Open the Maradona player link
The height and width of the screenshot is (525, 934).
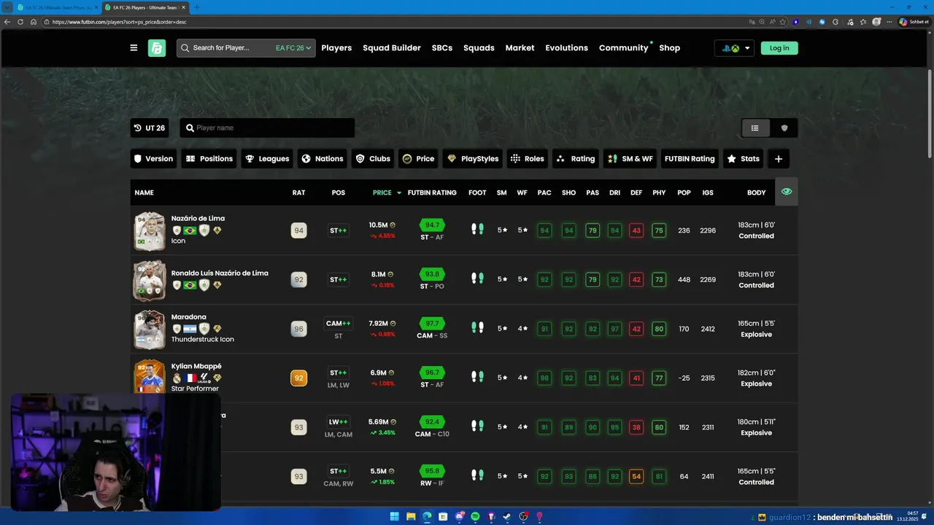pos(188,316)
